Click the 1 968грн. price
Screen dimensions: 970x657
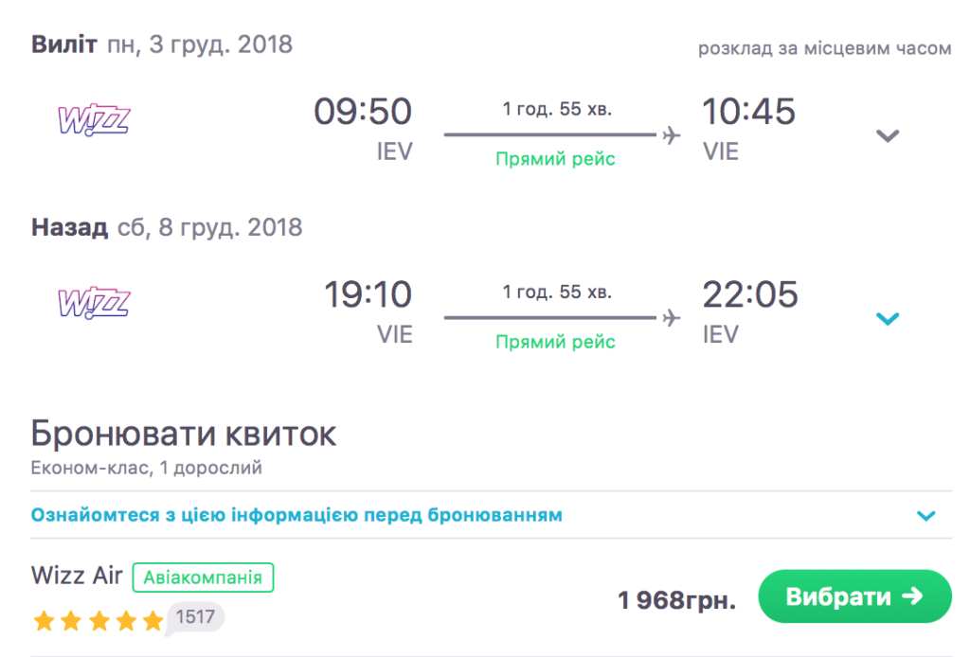pos(676,599)
